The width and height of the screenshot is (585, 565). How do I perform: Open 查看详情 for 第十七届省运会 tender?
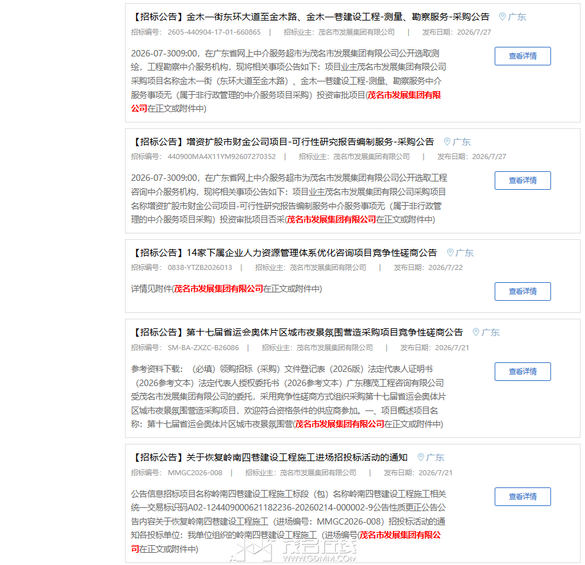click(x=522, y=371)
